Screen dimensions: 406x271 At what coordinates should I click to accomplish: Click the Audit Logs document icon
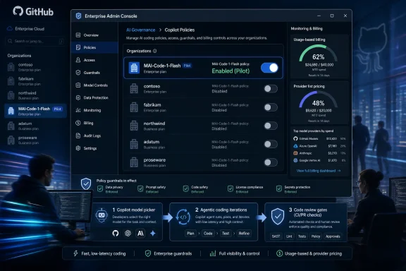tap(78, 135)
